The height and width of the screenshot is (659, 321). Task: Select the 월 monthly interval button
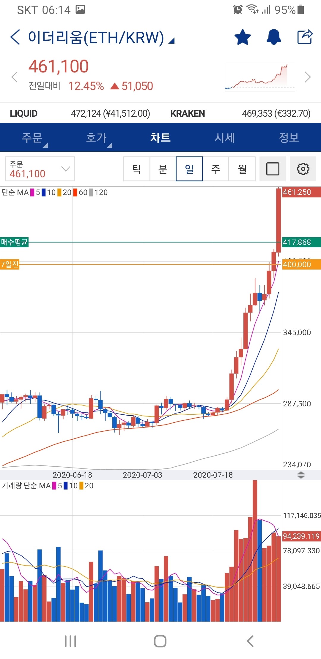click(x=242, y=169)
